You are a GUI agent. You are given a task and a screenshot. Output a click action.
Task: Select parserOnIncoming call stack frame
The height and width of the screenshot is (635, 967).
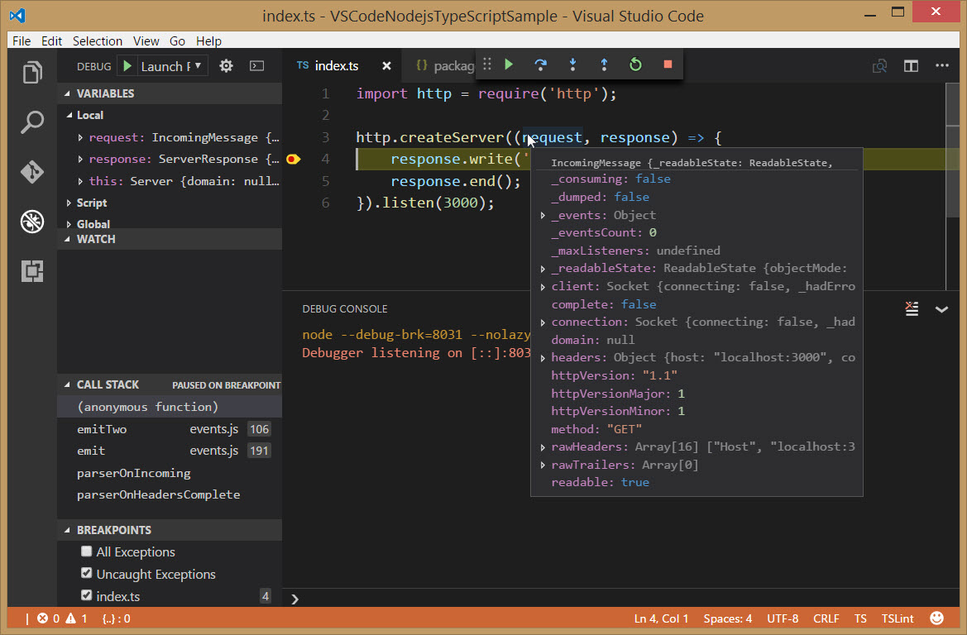click(x=170, y=473)
